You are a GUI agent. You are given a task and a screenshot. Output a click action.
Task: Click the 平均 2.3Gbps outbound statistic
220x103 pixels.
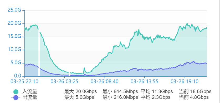point(156,97)
